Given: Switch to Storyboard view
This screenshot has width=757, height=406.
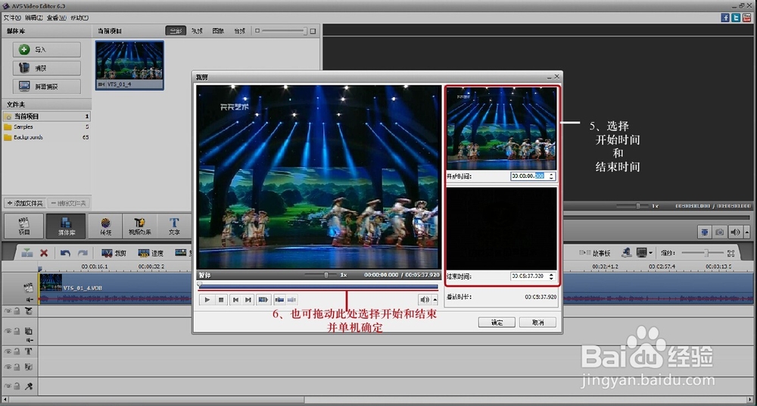Looking at the screenshot, I should click(x=595, y=253).
